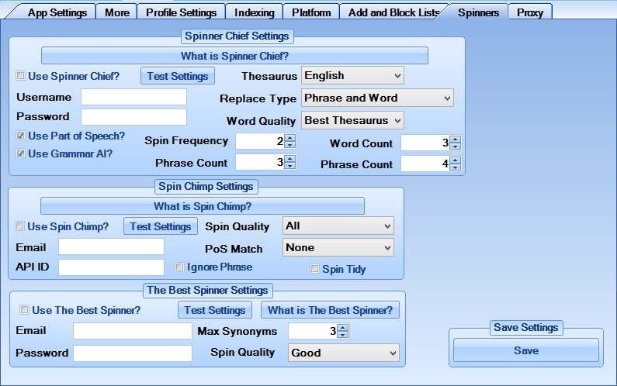617x386 pixels.
Task: Decrease Phrase Count below Spin Frequency
Action: (290, 166)
